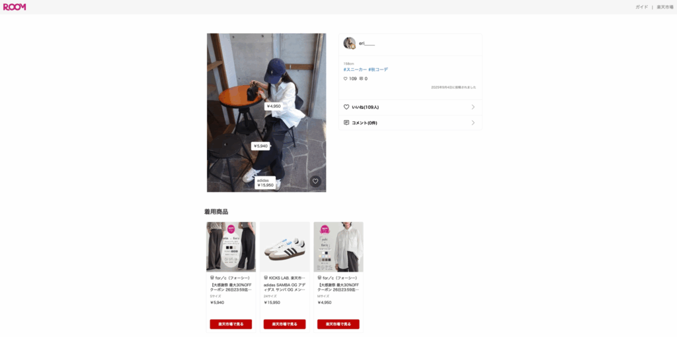Click the ROOM logo
Screen dimensions: 677x337
[15, 7]
